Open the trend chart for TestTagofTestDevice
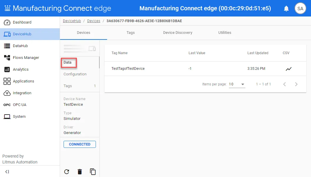311x177 pixels. [289, 69]
